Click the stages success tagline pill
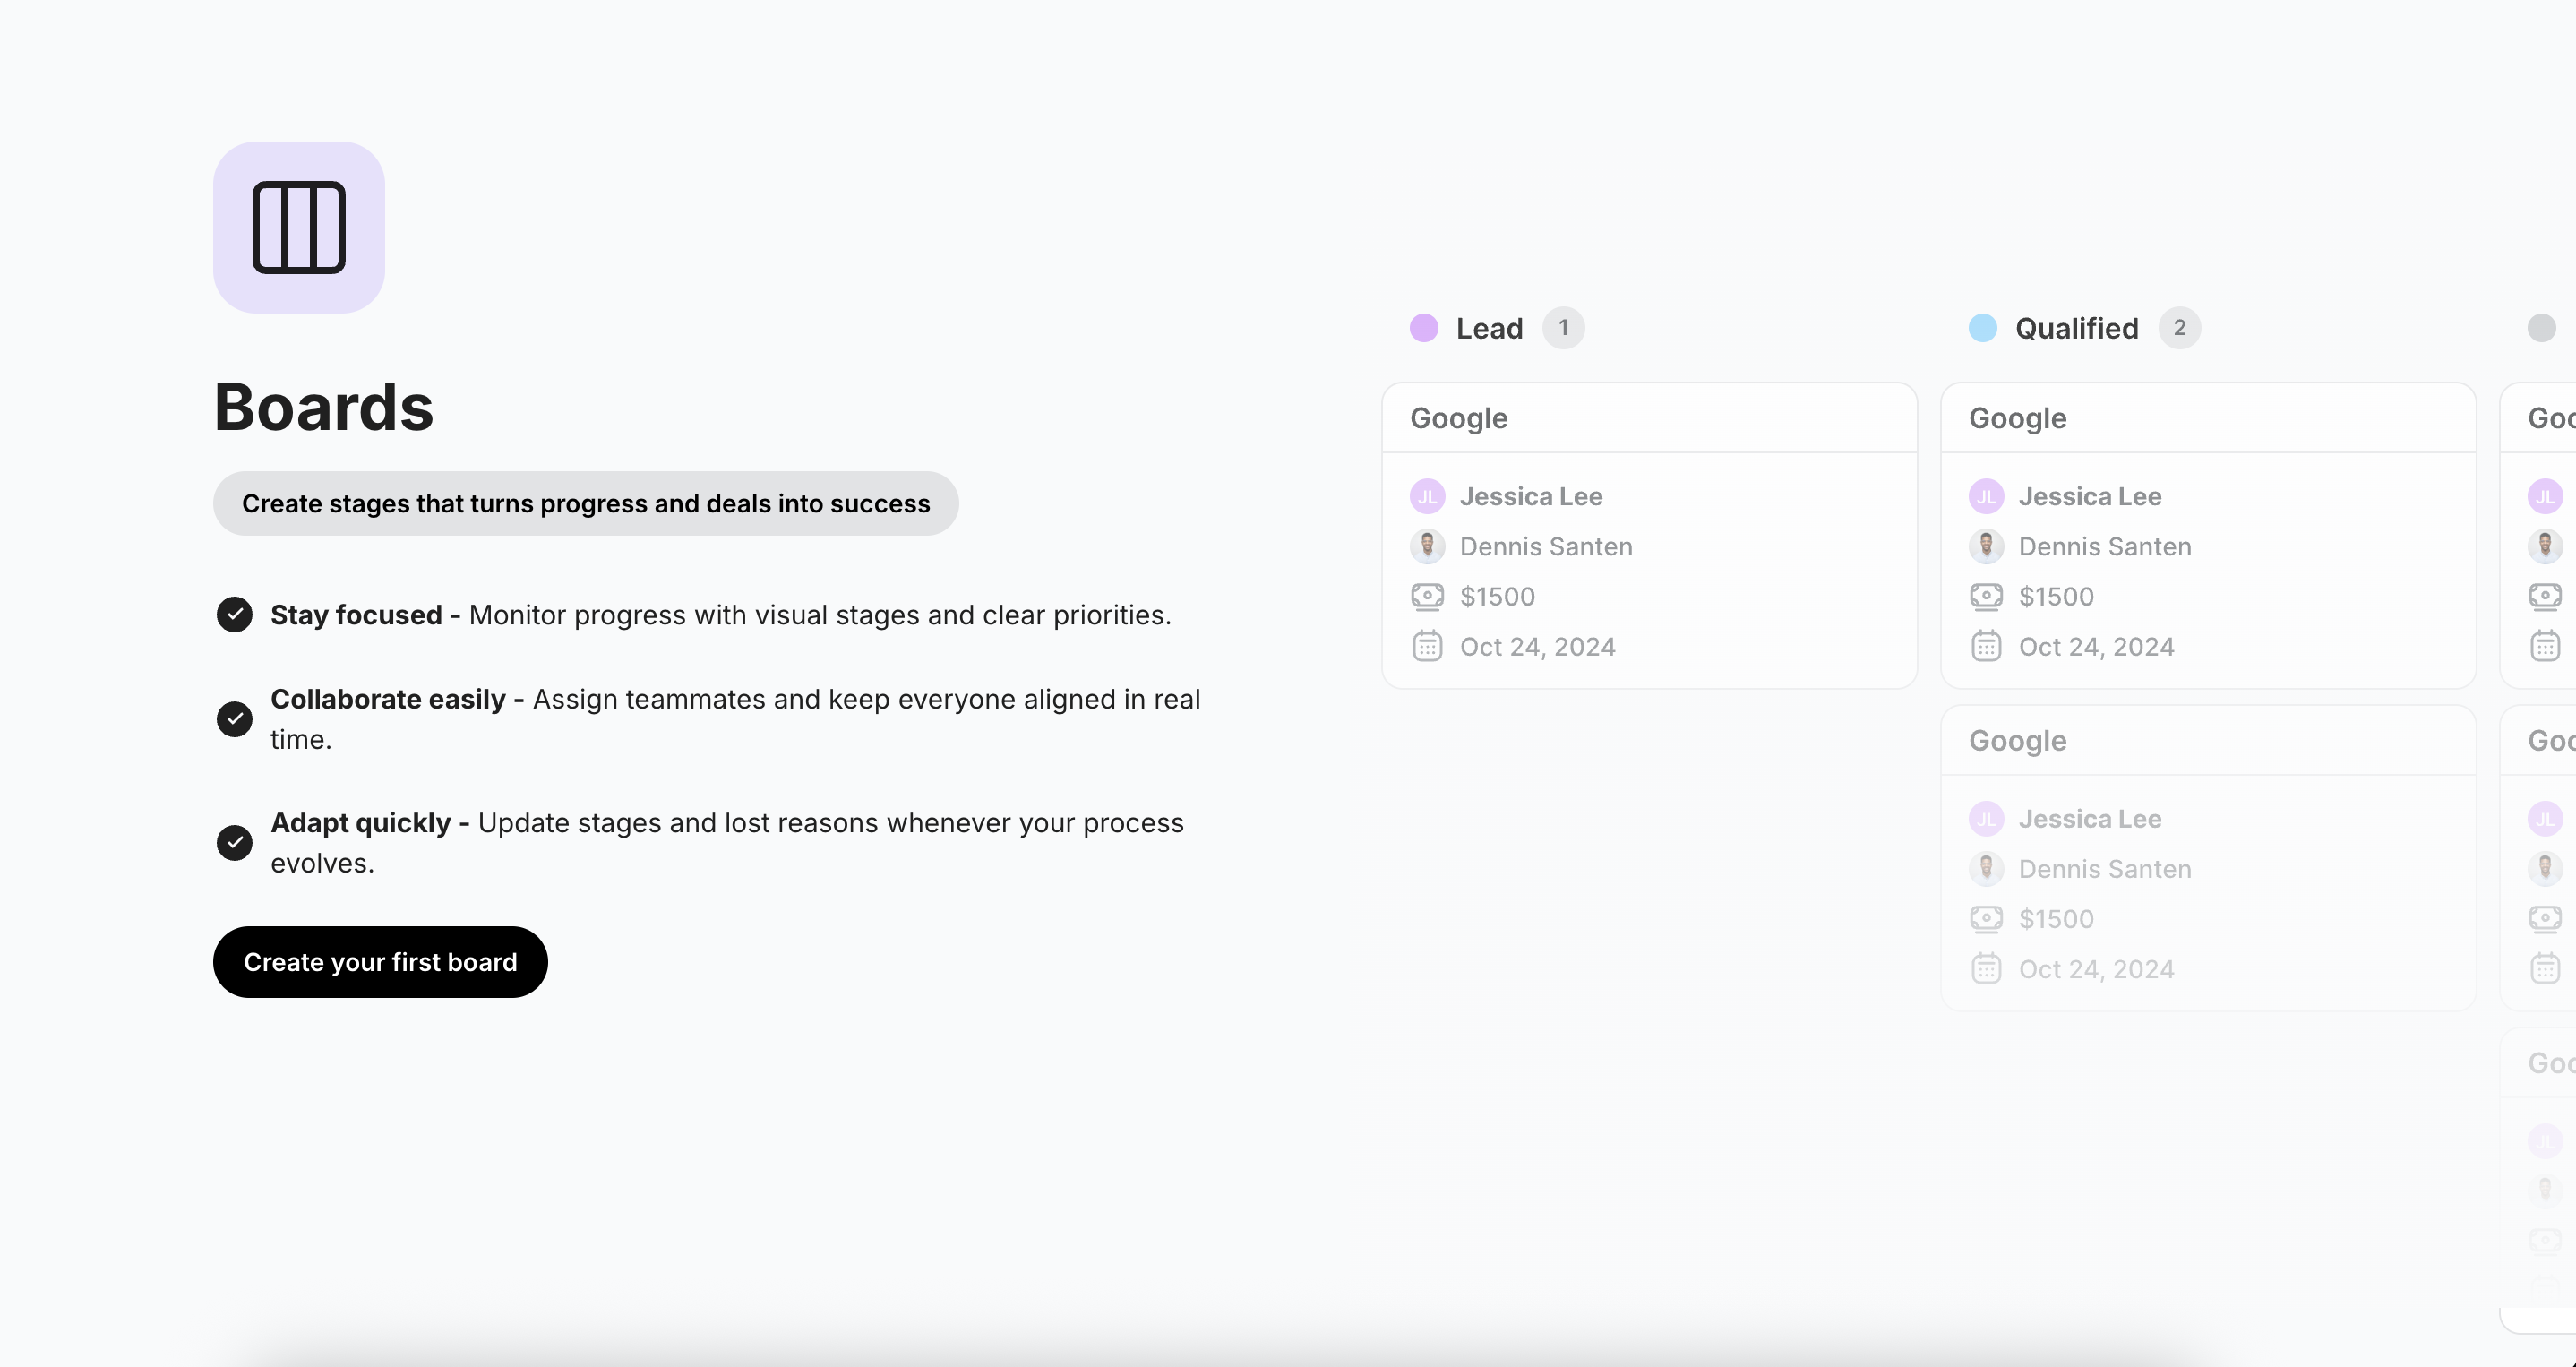The height and width of the screenshot is (1367, 2576). click(x=585, y=503)
